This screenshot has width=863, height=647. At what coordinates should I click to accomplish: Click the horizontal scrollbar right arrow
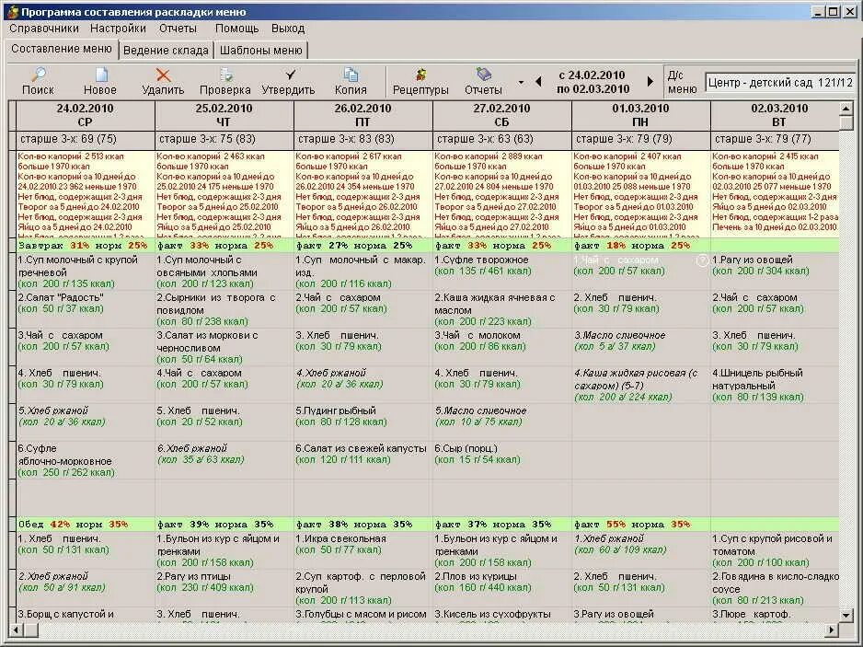[x=832, y=630]
